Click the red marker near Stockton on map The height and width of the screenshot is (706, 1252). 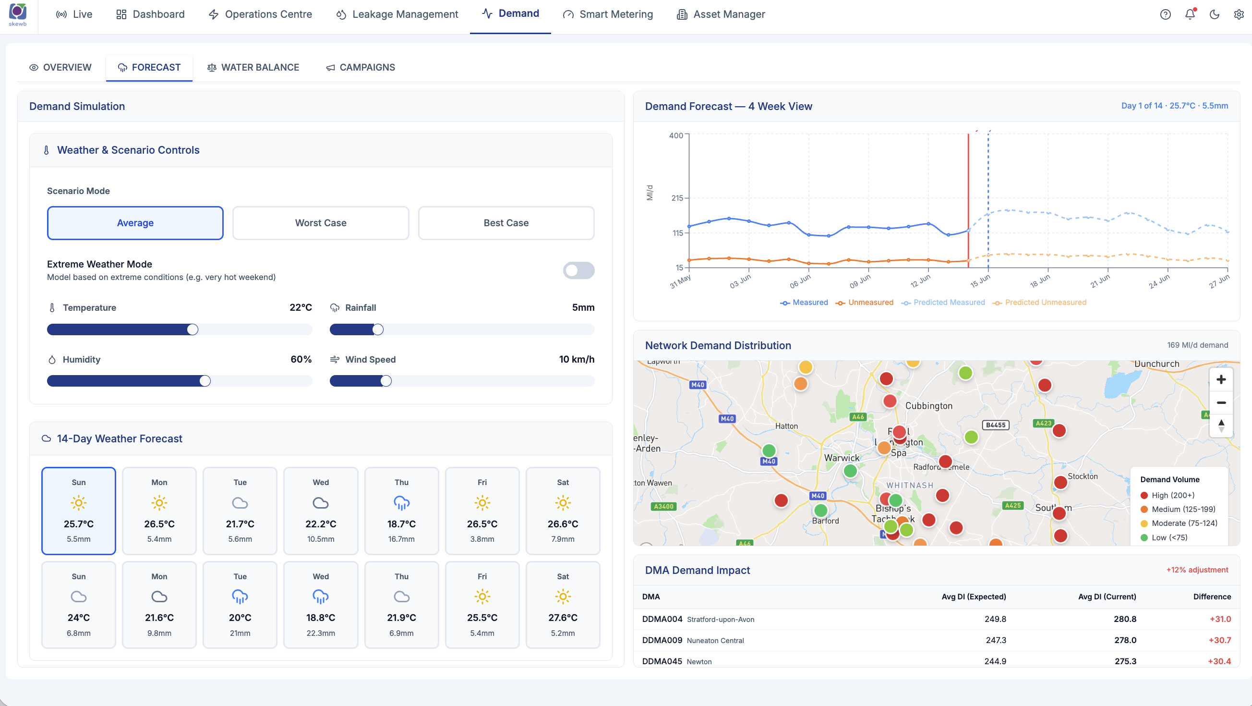[1060, 482]
